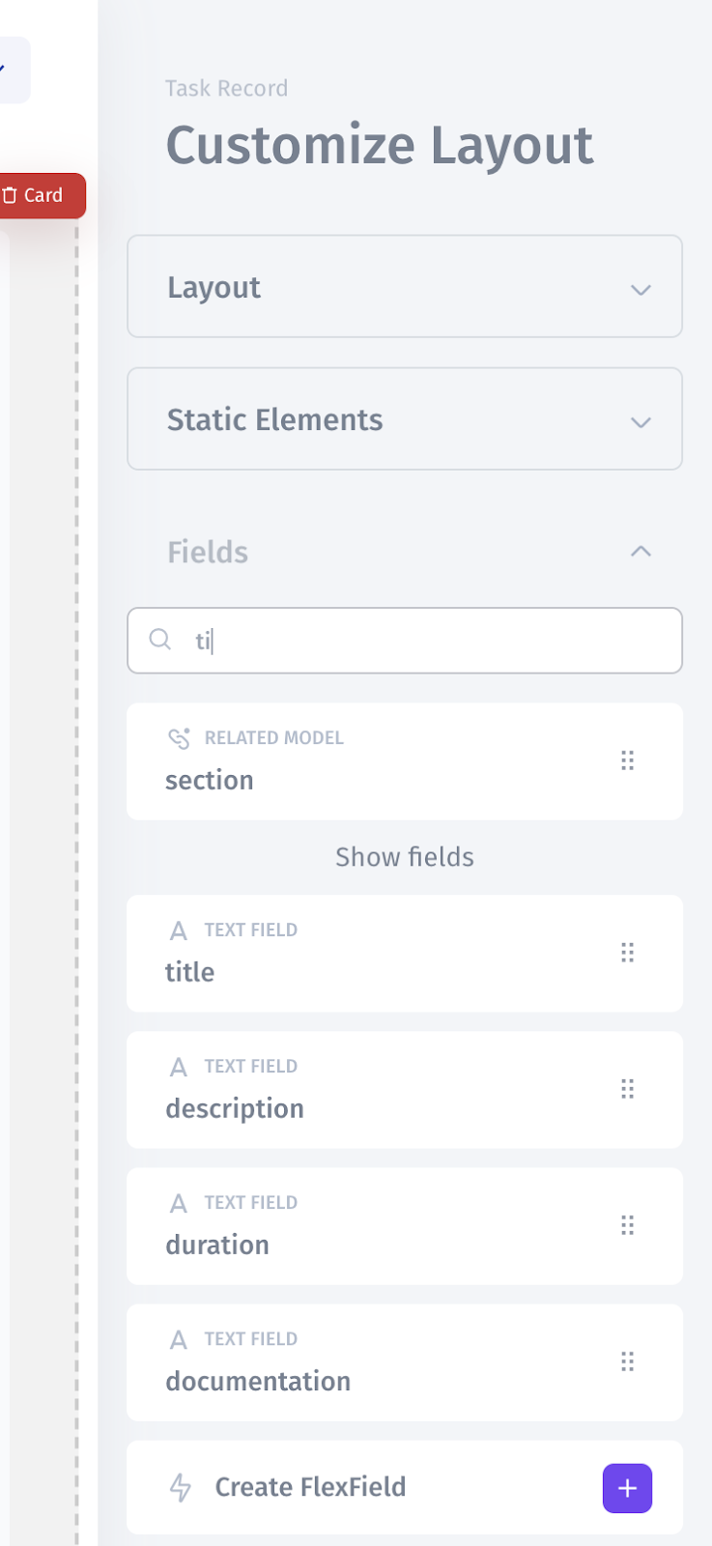Select the duration text field item
The height and width of the screenshot is (1546, 712).
click(x=367, y=1226)
